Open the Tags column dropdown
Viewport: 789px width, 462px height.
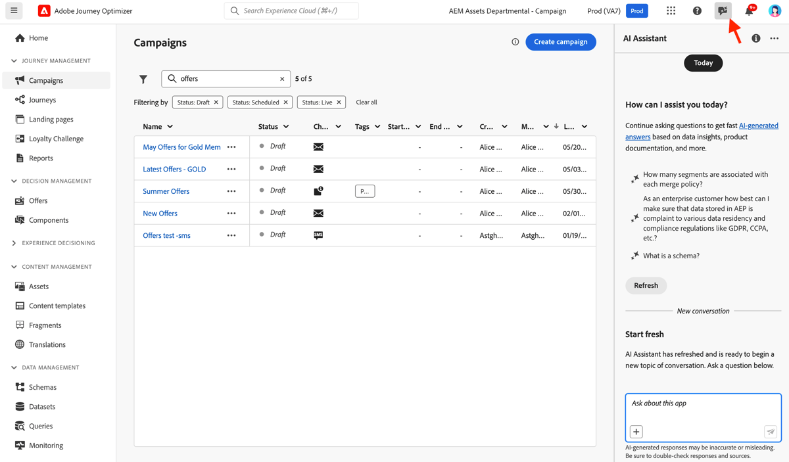377,126
